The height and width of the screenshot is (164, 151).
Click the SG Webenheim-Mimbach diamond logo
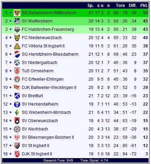(17, 112)
